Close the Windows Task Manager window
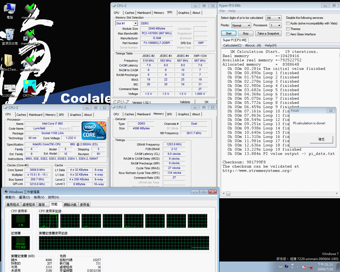 click(212, 192)
